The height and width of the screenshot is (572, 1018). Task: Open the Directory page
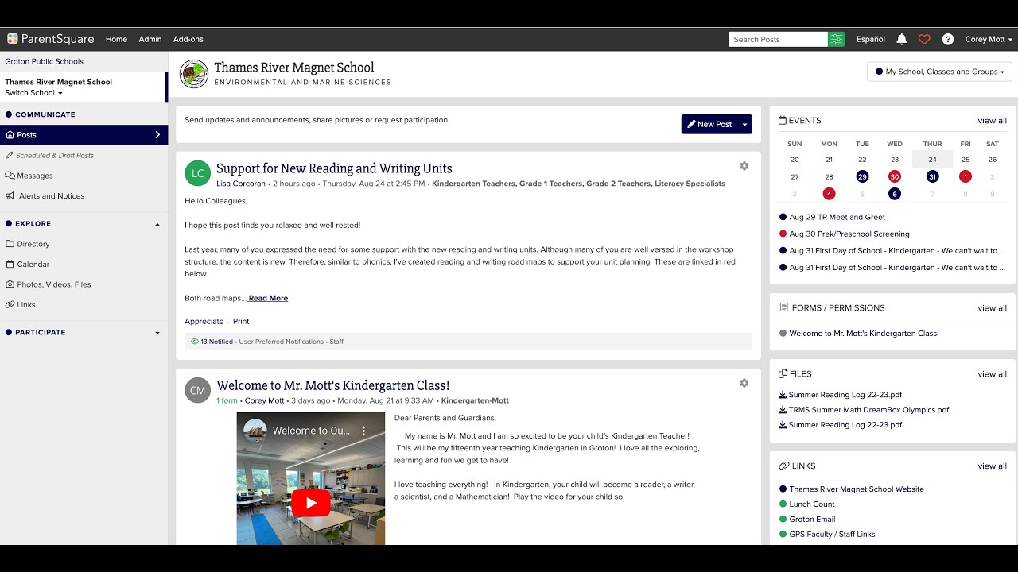click(x=28, y=244)
